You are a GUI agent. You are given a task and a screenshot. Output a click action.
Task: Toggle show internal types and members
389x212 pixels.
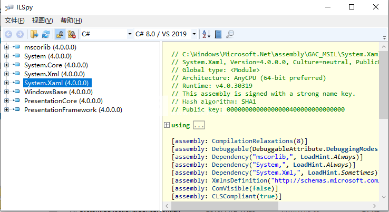[x=60, y=34]
